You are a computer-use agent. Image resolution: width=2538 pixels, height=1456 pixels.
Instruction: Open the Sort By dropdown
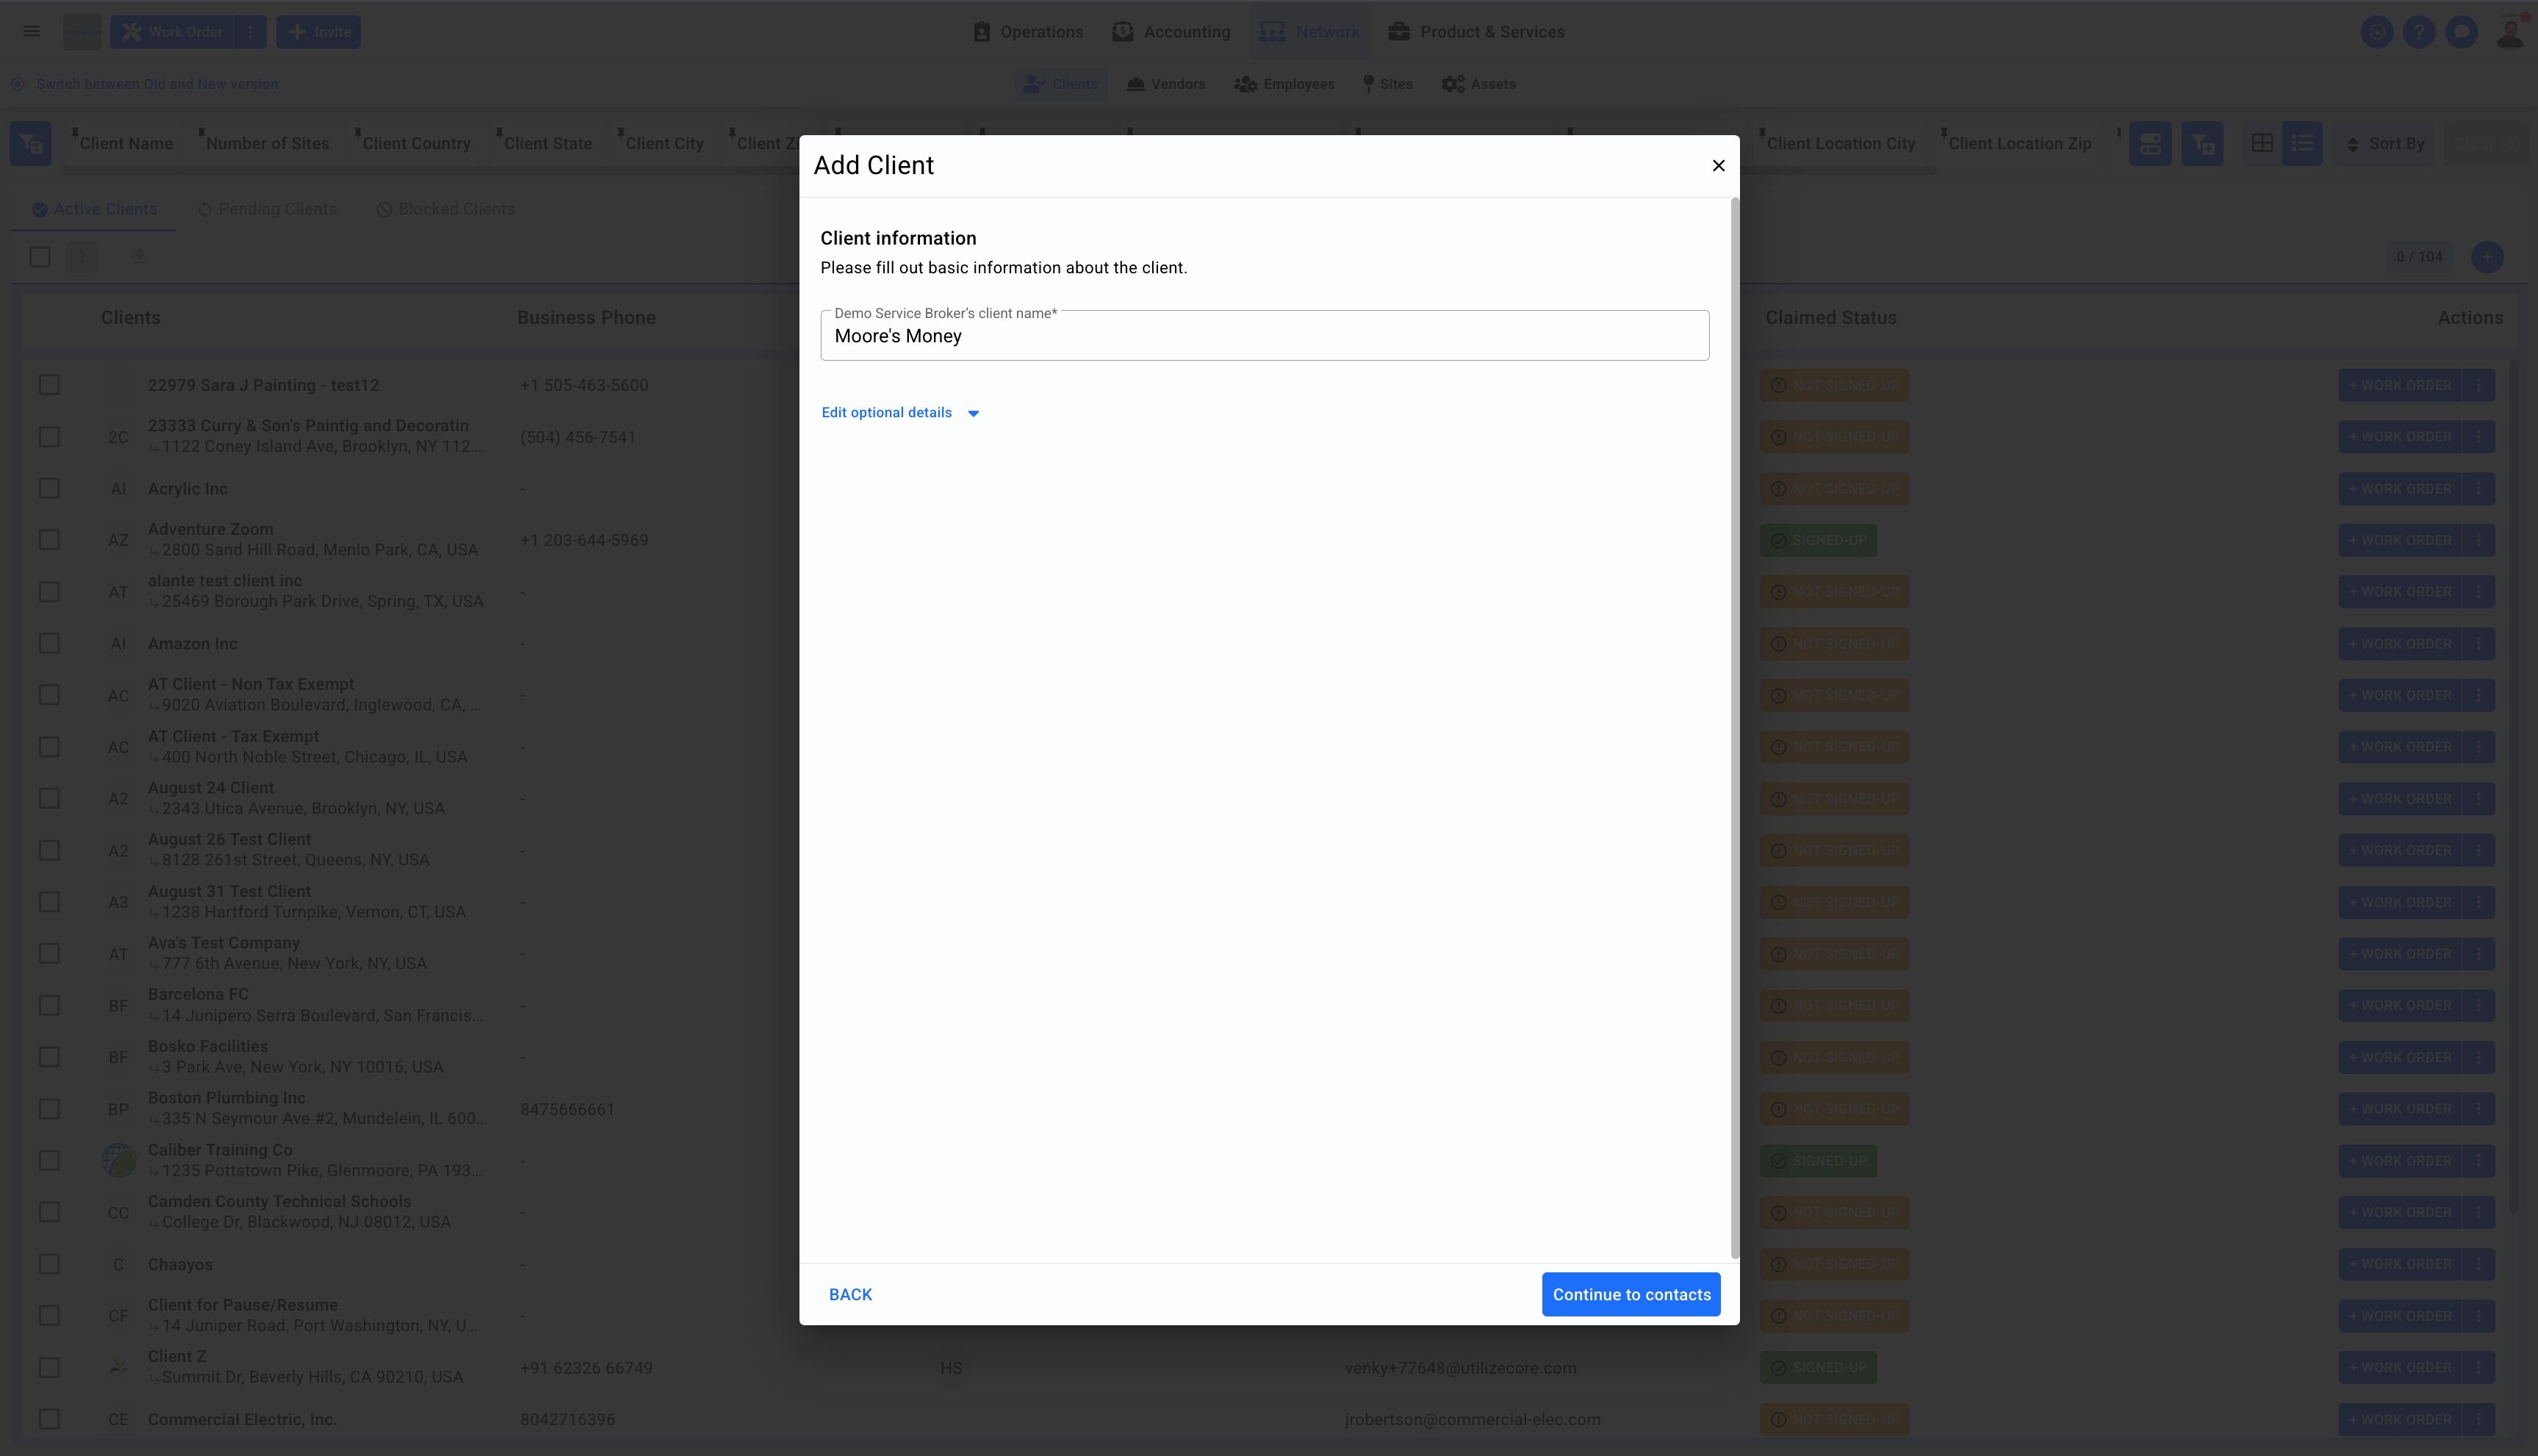pyautogui.click(x=2385, y=144)
